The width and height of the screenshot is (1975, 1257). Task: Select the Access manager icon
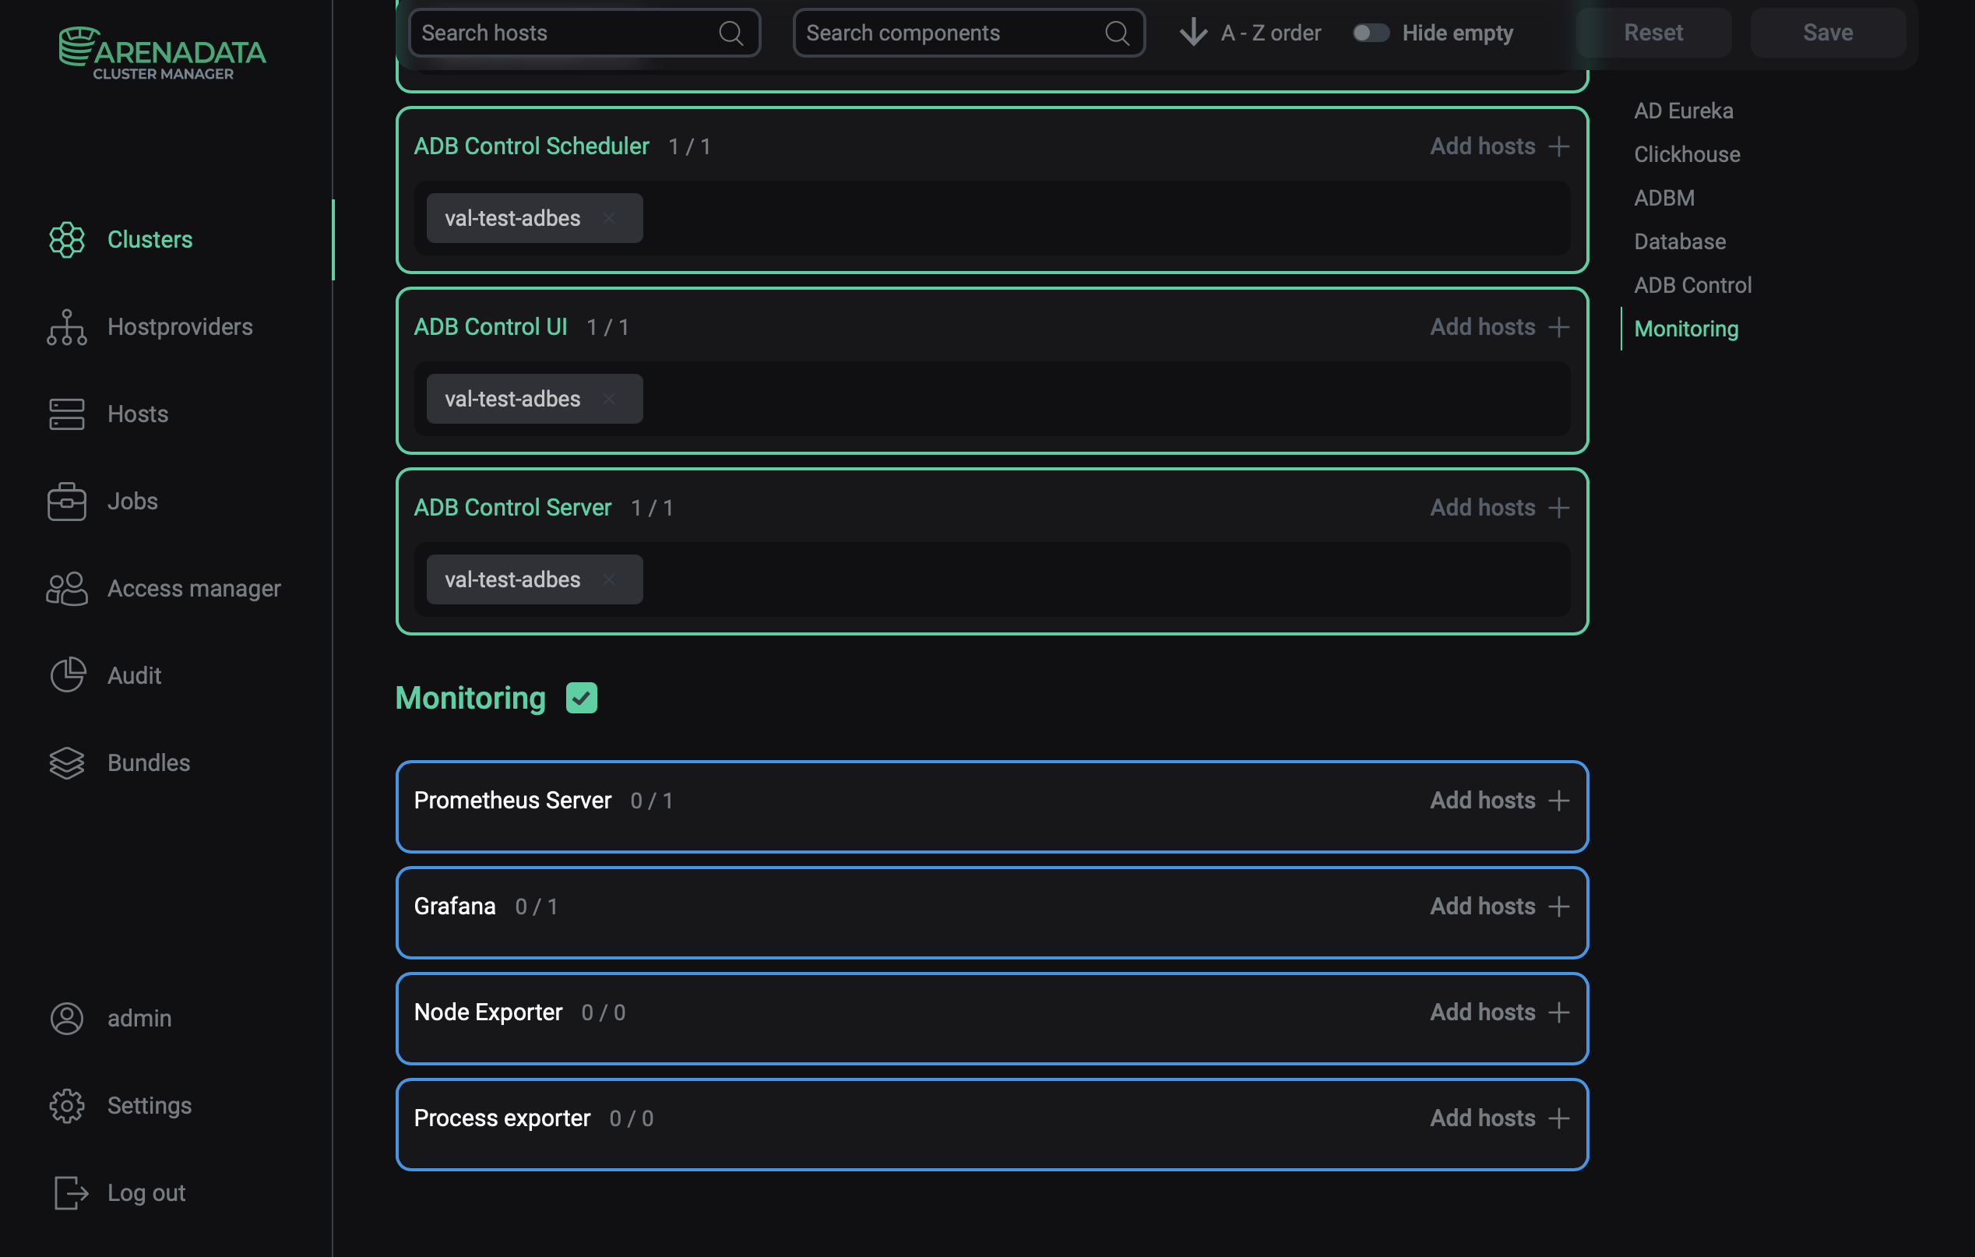[x=66, y=588]
